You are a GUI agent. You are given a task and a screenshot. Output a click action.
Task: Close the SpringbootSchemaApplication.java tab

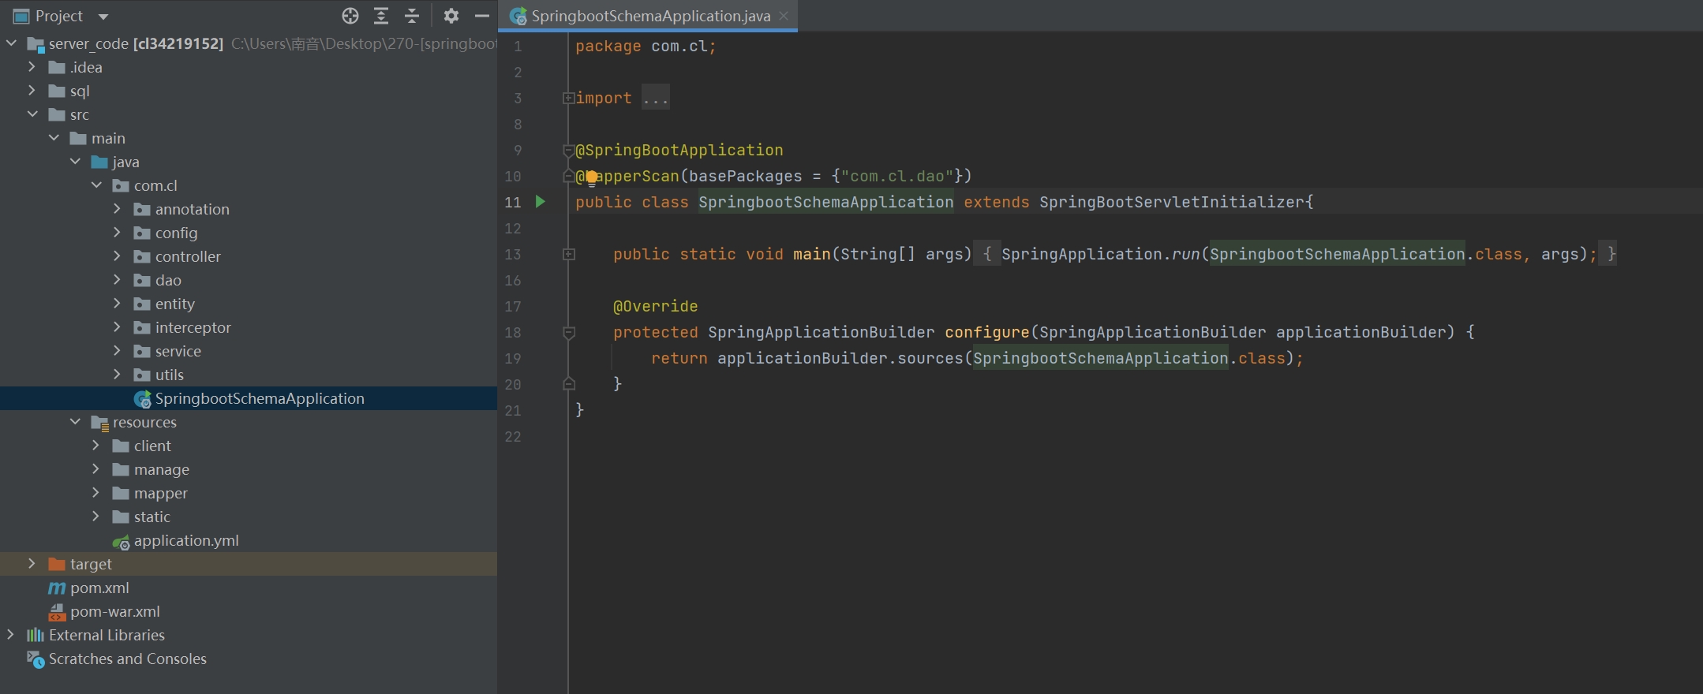(x=784, y=16)
